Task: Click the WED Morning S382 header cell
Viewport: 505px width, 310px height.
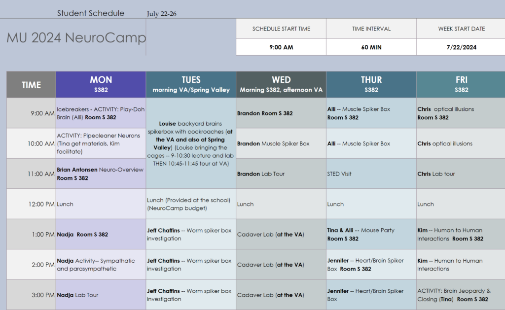Action: pyautogui.click(x=281, y=84)
